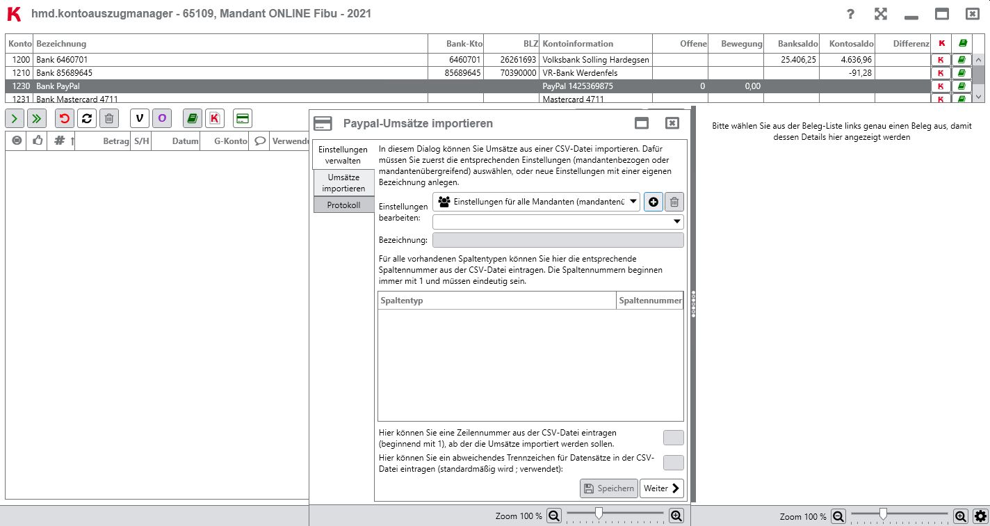Toggle the purple O filter button

tap(162, 118)
